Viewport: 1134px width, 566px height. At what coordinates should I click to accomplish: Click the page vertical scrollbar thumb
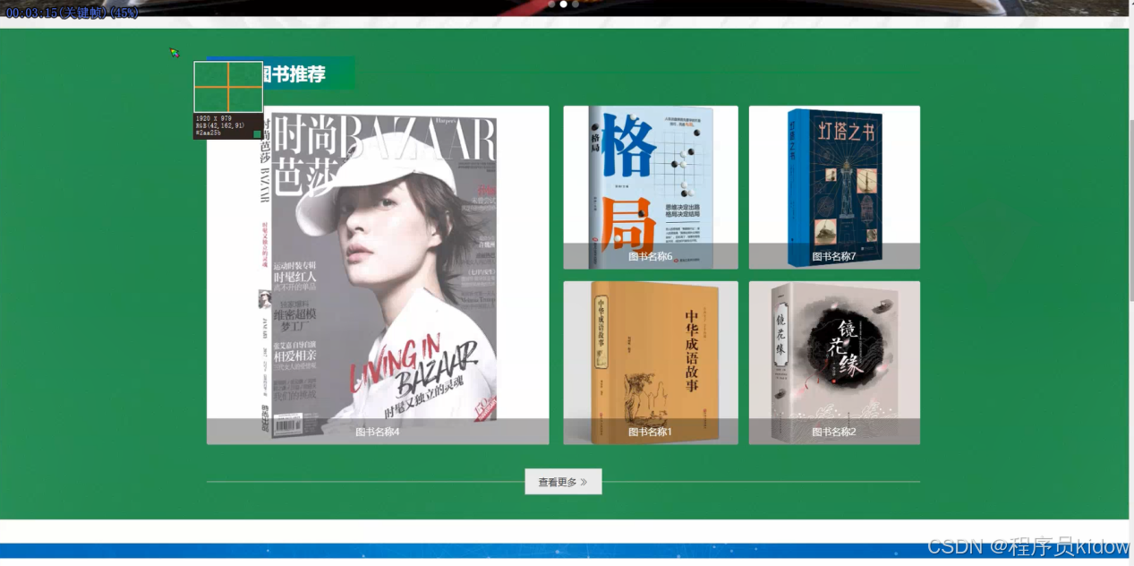[1131, 210]
